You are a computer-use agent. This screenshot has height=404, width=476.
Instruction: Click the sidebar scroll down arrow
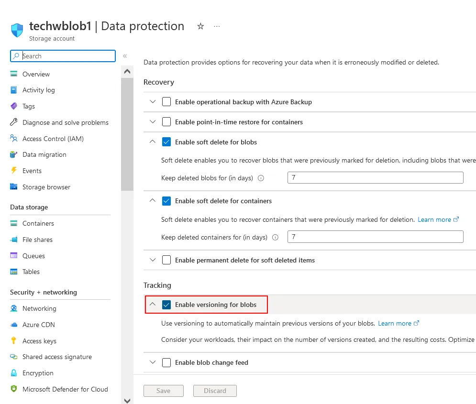tap(127, 400)
